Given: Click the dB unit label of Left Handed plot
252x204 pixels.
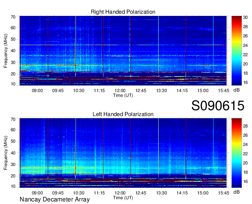Looking at the screenshot, I should (236, 192).
